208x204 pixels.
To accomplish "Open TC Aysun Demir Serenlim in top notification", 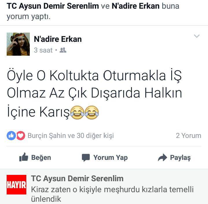I will click(53, 6).
